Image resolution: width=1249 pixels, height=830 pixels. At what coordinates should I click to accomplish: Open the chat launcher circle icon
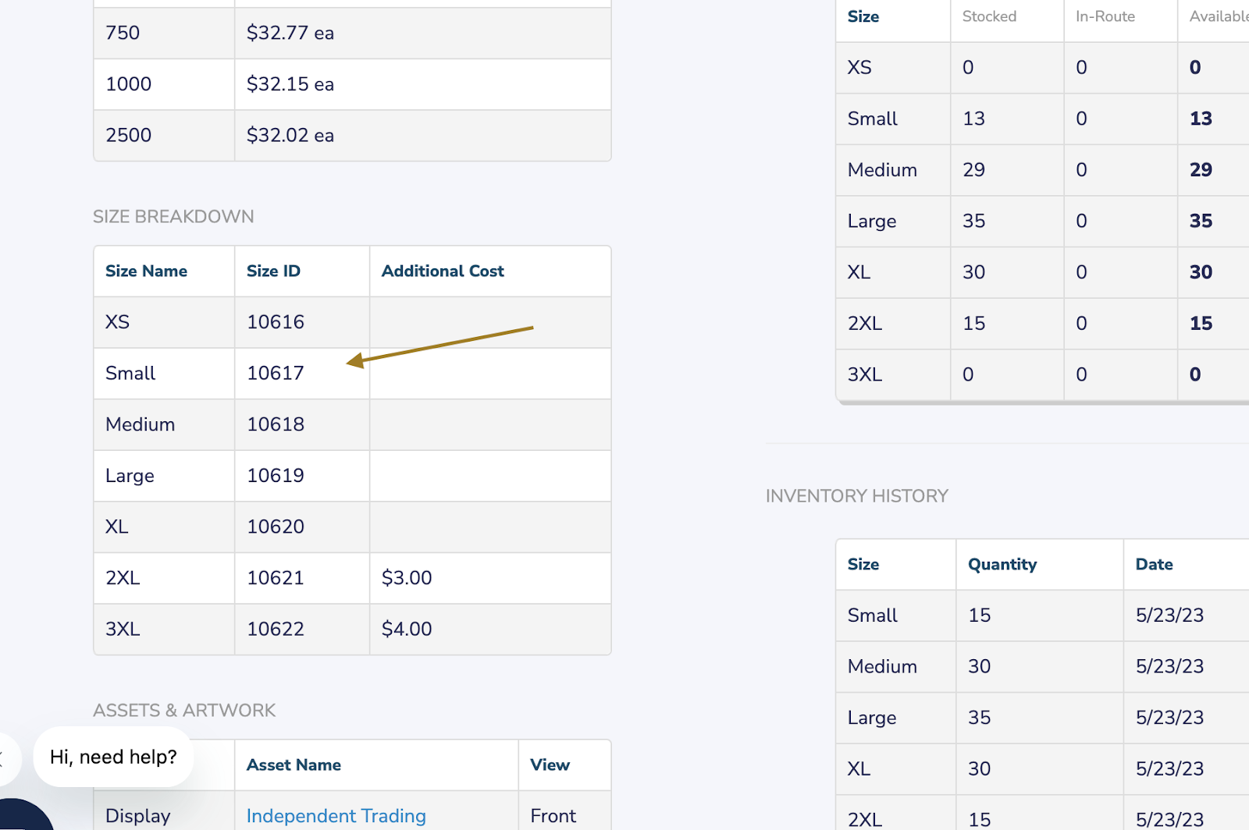pos(22,818)
